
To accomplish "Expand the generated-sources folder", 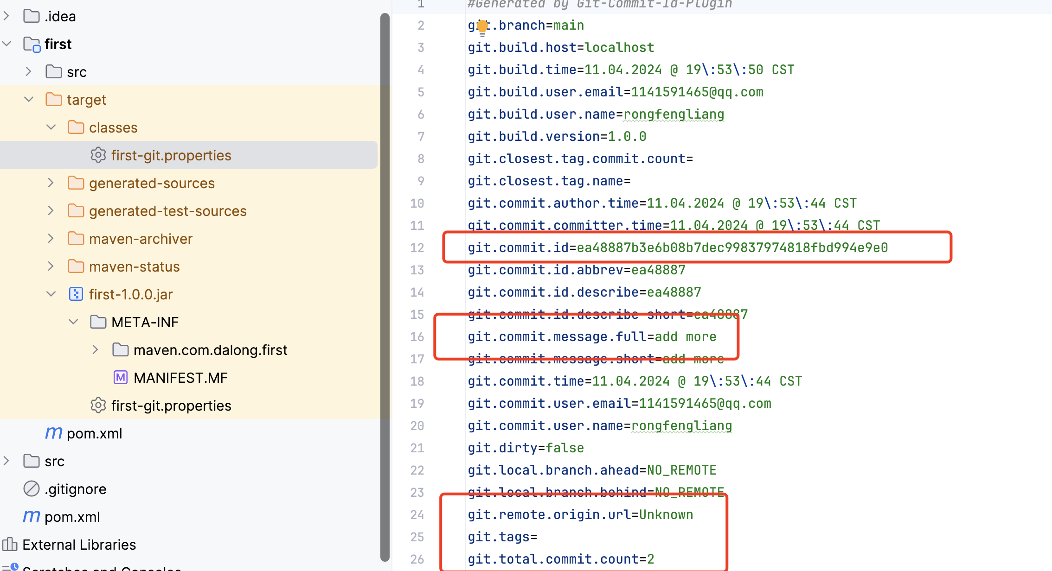I will (51, 183).
